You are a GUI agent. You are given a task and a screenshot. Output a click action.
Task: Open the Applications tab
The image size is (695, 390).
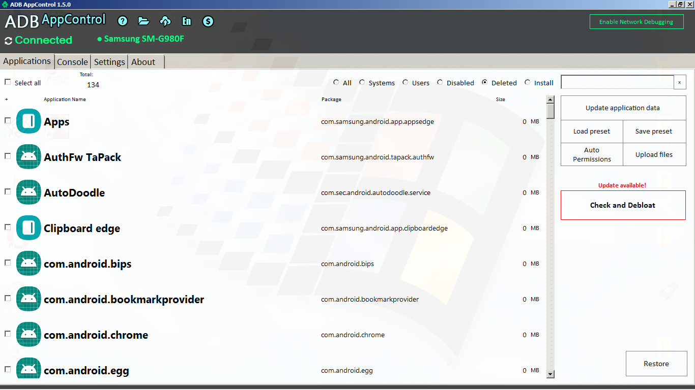tap(27, 61)
